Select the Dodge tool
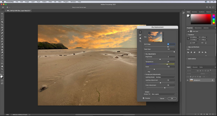Screen dimensions: 217x116 point(2,52)
